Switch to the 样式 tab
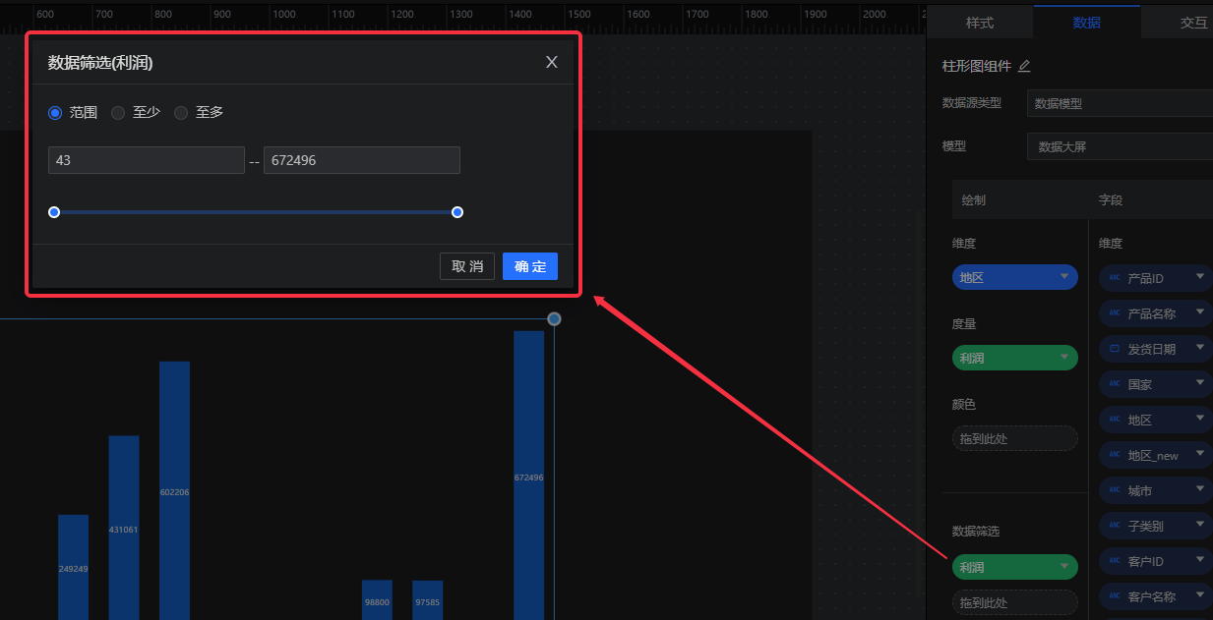The height and width of the screenshot is (620, 1213). click(x=979, y=23)
